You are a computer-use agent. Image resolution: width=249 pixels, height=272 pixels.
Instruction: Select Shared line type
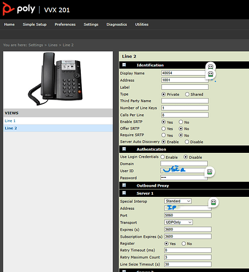tap(187, 94)
